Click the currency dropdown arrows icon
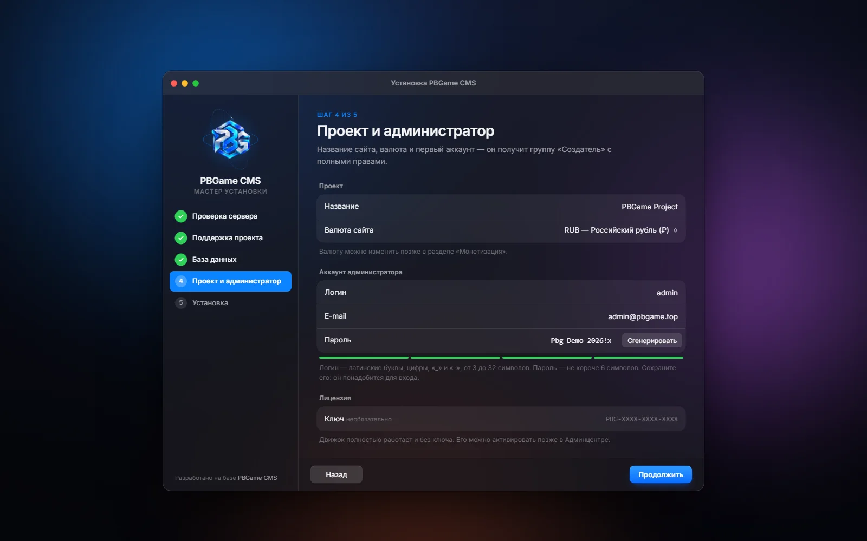Viewport: 867px width, 541px height. coord(675,230)
